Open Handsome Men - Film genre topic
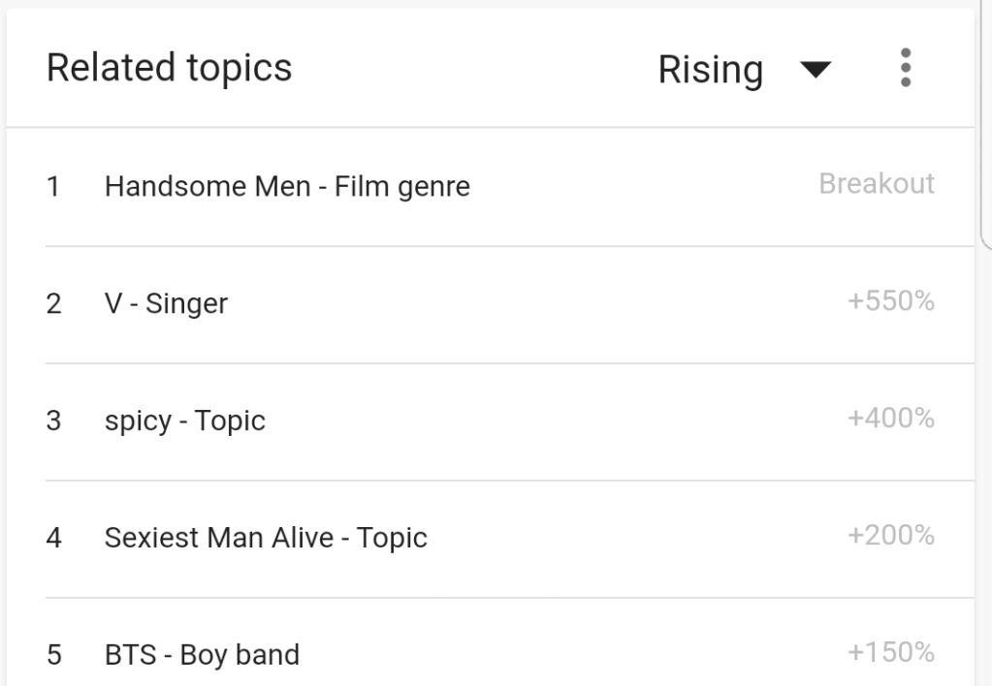Screen dimensions: 992x686 pos(287,186)
